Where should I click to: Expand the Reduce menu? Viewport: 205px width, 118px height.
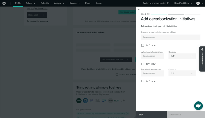pos(75,3)
